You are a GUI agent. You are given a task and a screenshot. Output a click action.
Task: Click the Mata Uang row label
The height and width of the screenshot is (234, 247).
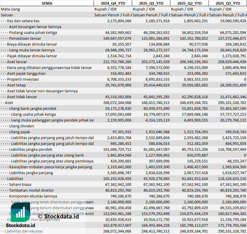point(11,9)
